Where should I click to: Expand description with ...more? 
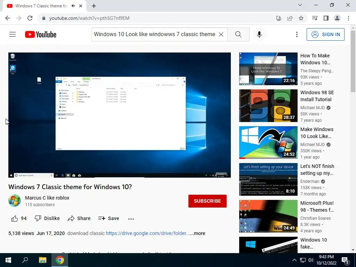pos(197,233)
